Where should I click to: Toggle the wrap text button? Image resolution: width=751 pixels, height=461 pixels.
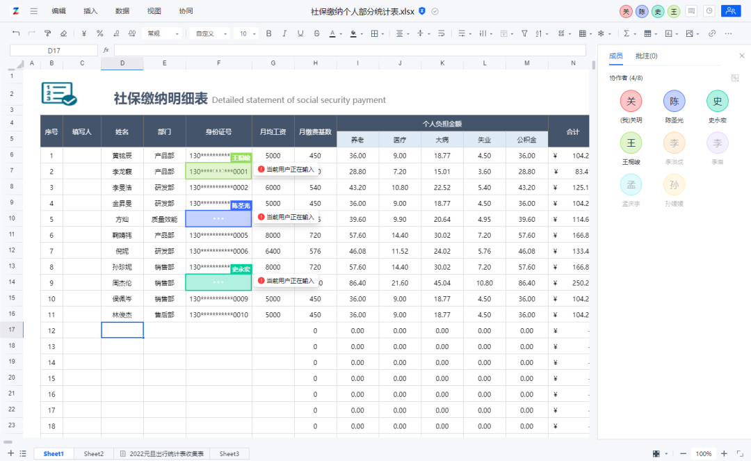click(x=441, y=33)
